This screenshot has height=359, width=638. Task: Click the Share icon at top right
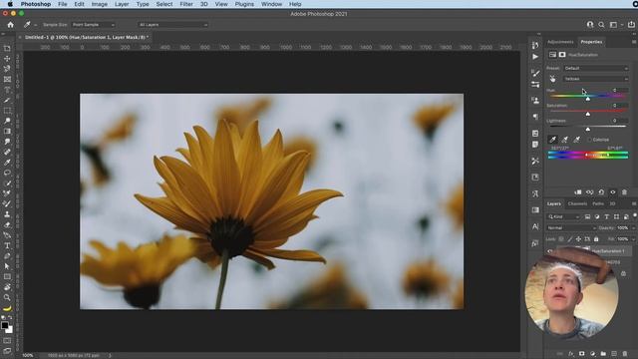(x=631, y=24)
